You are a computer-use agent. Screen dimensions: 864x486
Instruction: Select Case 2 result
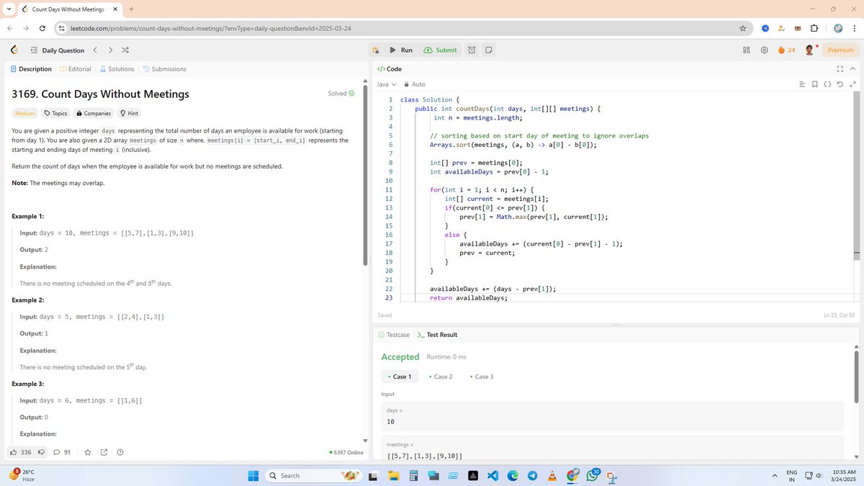click(441, 377)
